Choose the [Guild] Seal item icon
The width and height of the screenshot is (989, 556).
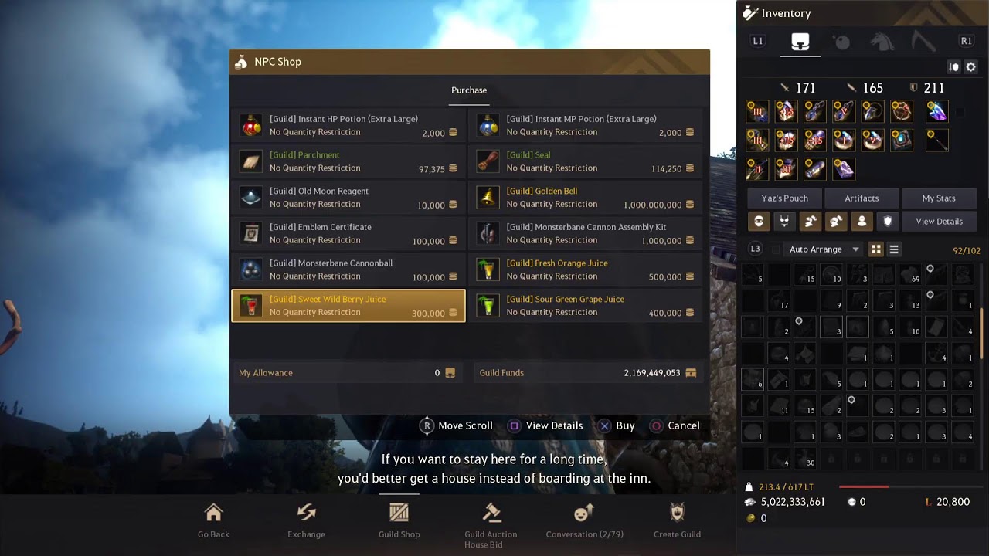click(x=487, y=161)
